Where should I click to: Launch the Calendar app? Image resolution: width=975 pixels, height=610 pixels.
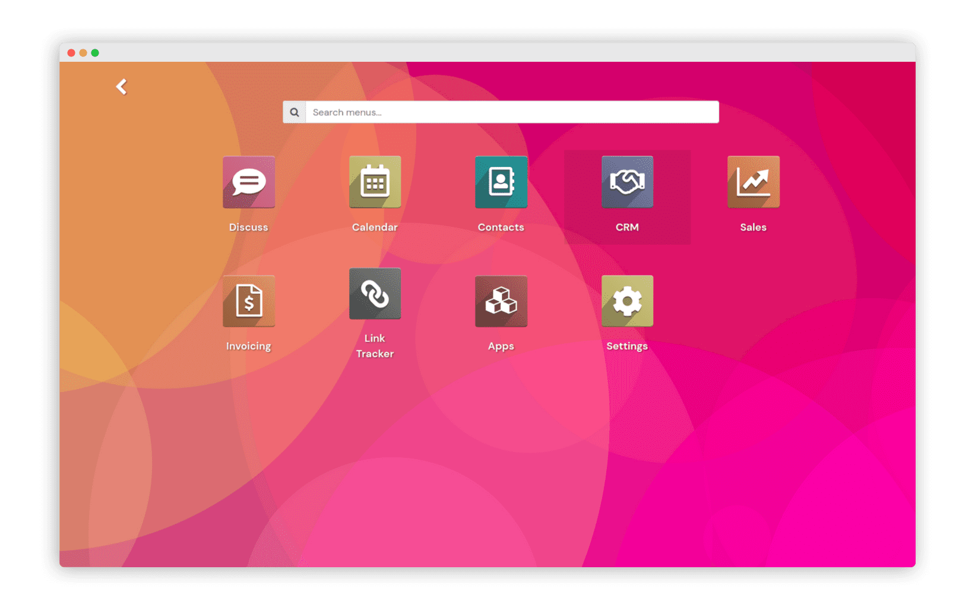coord(375,182)
